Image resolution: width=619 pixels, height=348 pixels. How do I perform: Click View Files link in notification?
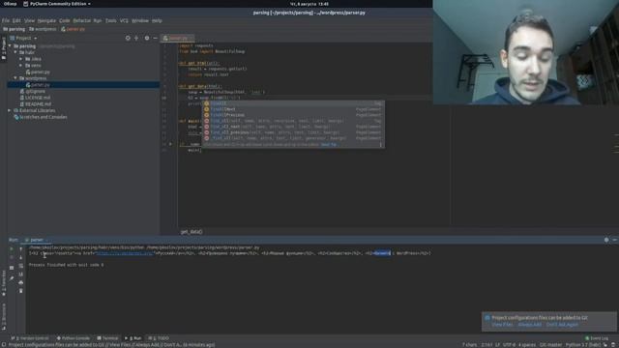(502, 325)
